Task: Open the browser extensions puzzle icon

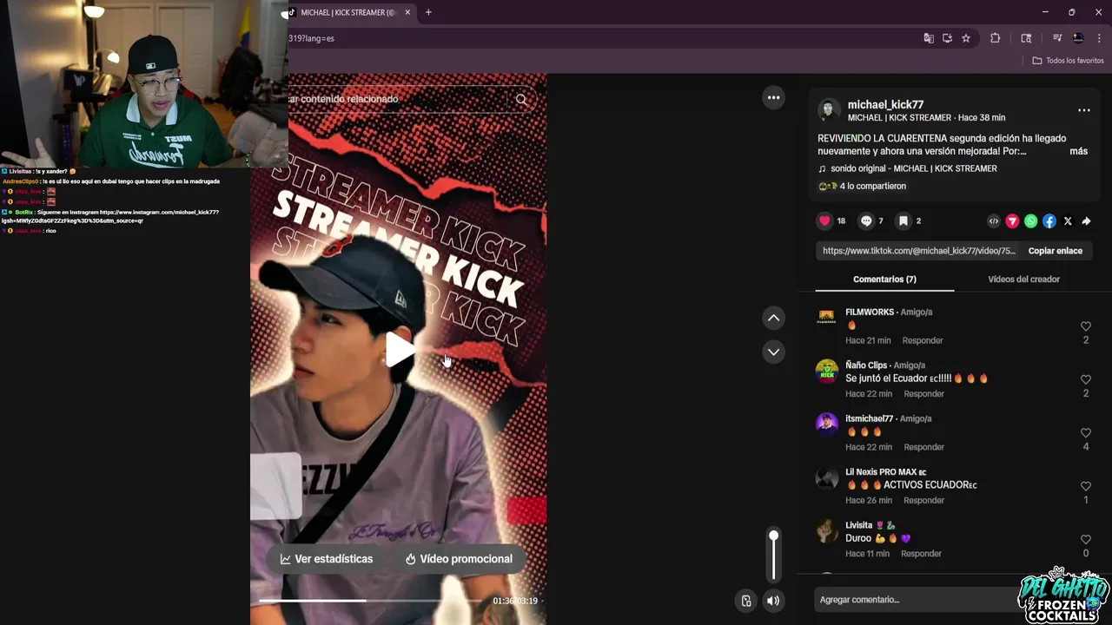Action: pos(996,38)
